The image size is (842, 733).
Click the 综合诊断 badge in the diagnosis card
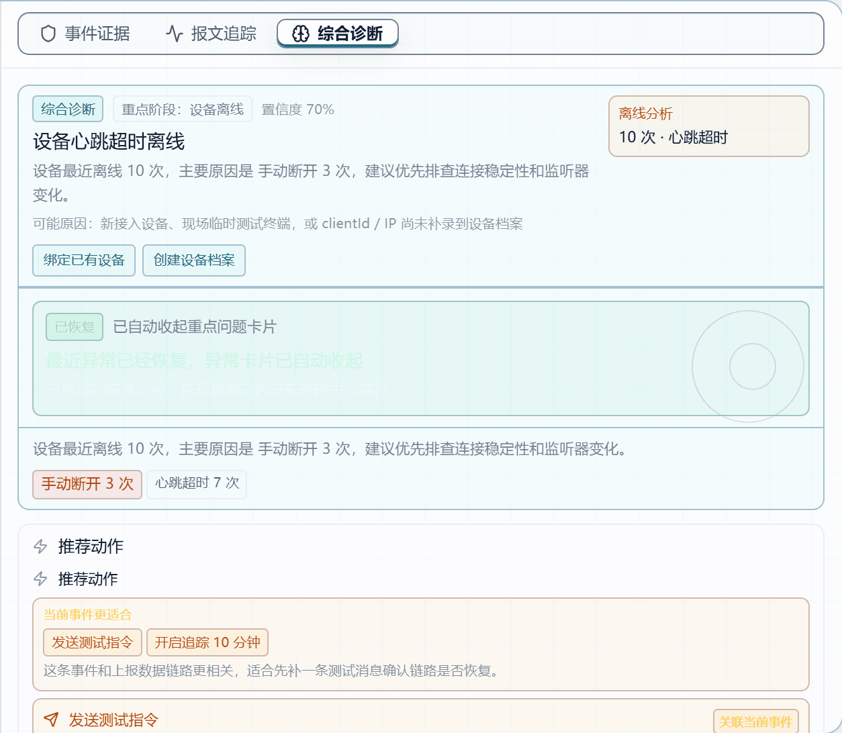coord(68,109)
